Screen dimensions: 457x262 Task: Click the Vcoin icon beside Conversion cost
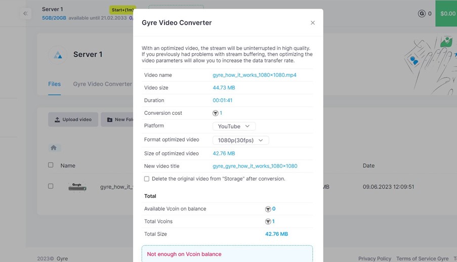216,113
